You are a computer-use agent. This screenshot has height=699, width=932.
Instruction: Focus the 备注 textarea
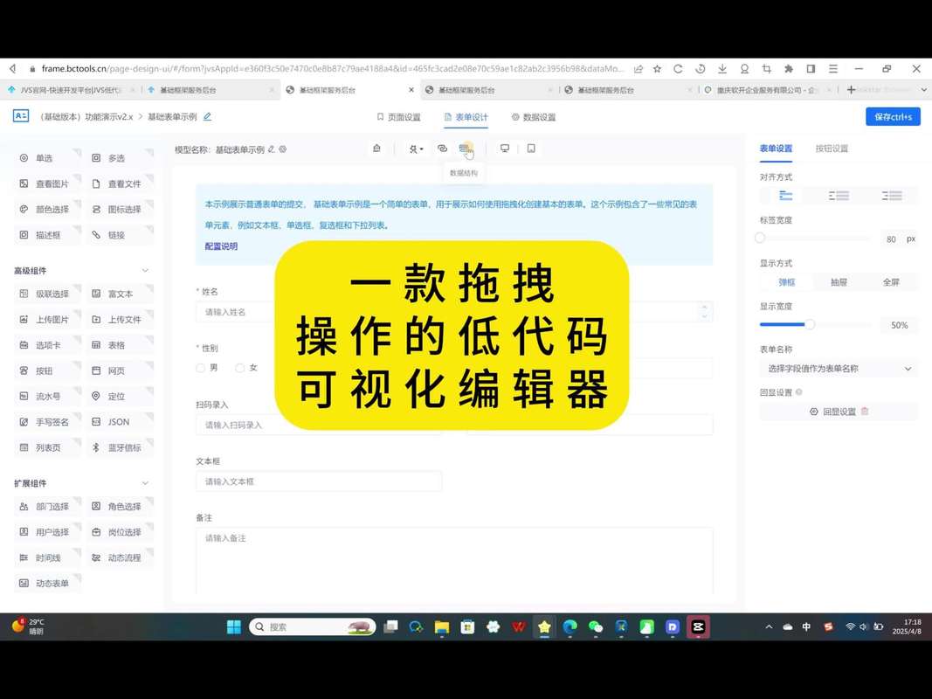tap(454, 560)
